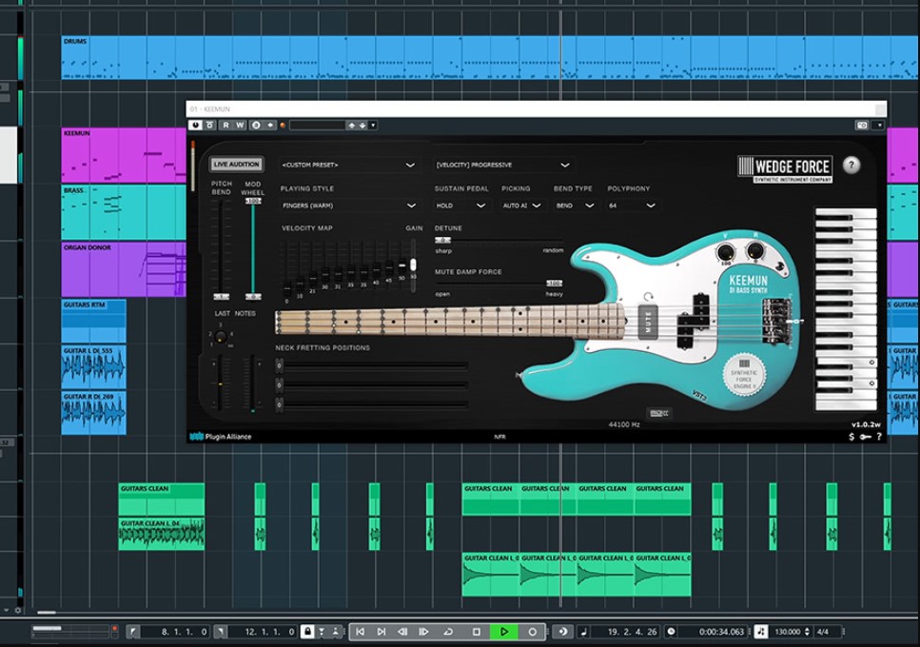Load next preset with down arrow

click(362, 125)
